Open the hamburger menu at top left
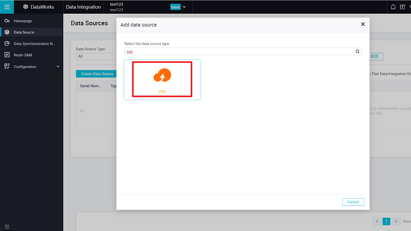Image resolution: width=411 pixels, height=231 pixels. pos(7,7)
